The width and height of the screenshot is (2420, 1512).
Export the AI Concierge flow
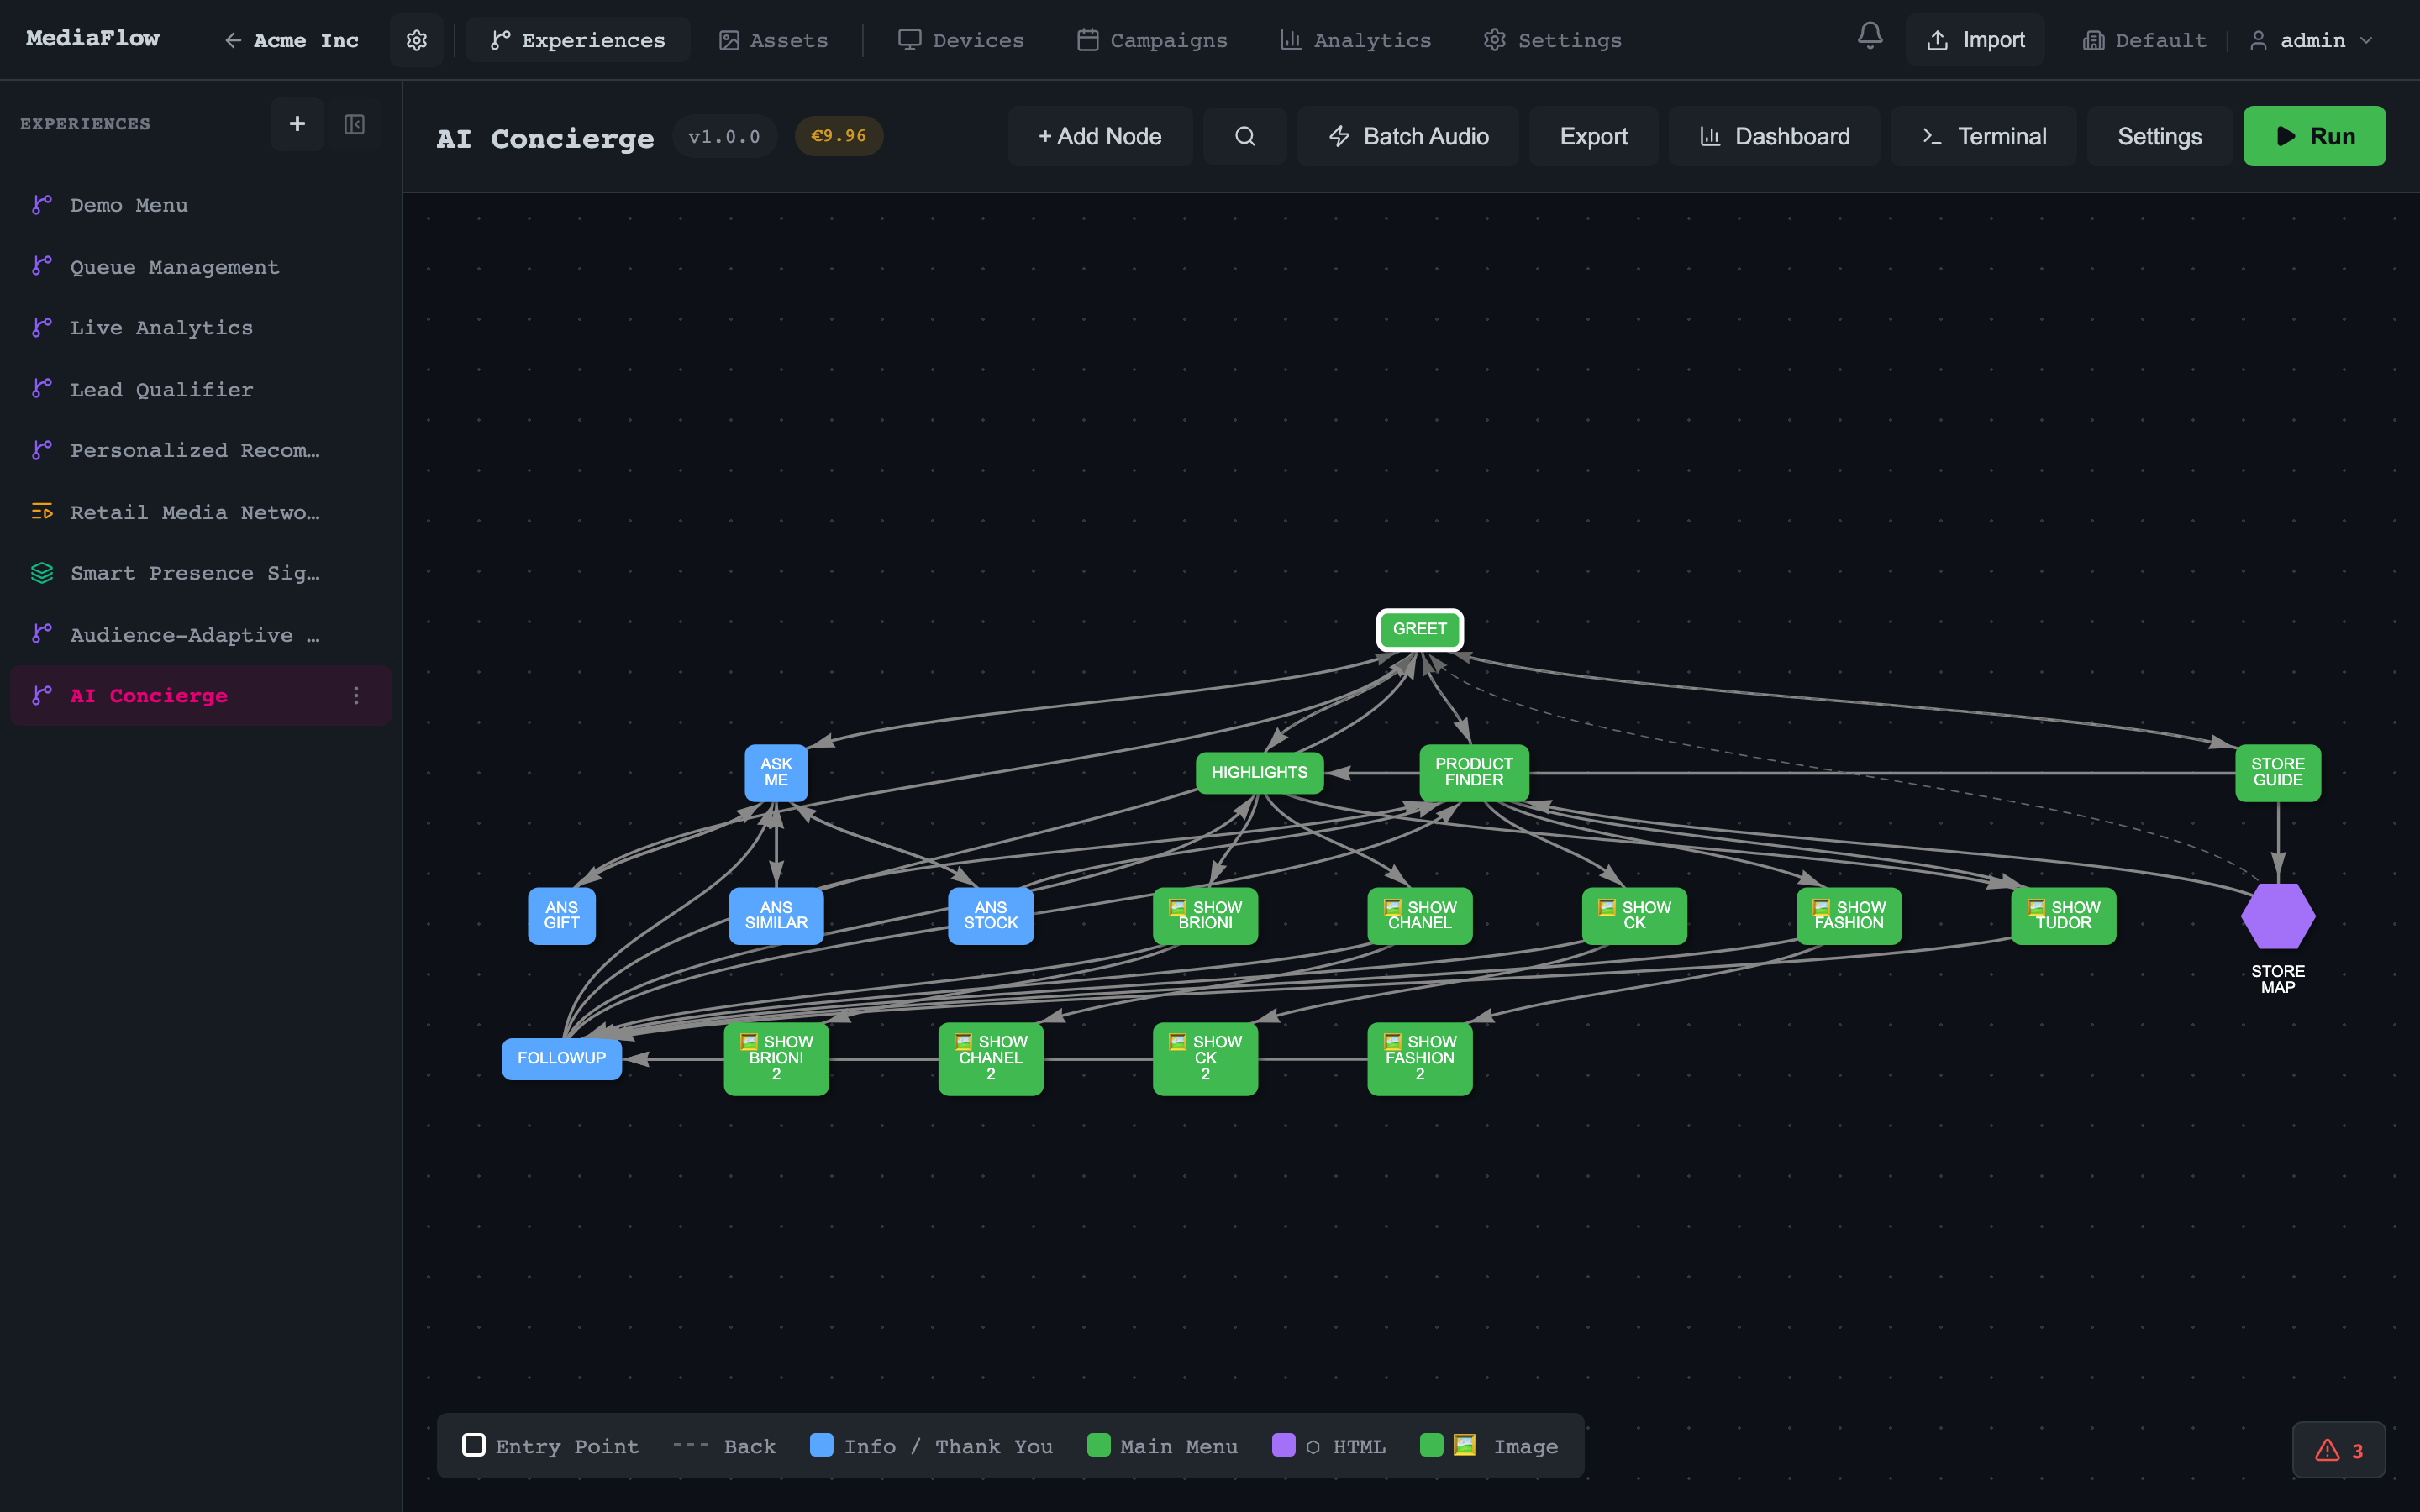(1592, 136)
